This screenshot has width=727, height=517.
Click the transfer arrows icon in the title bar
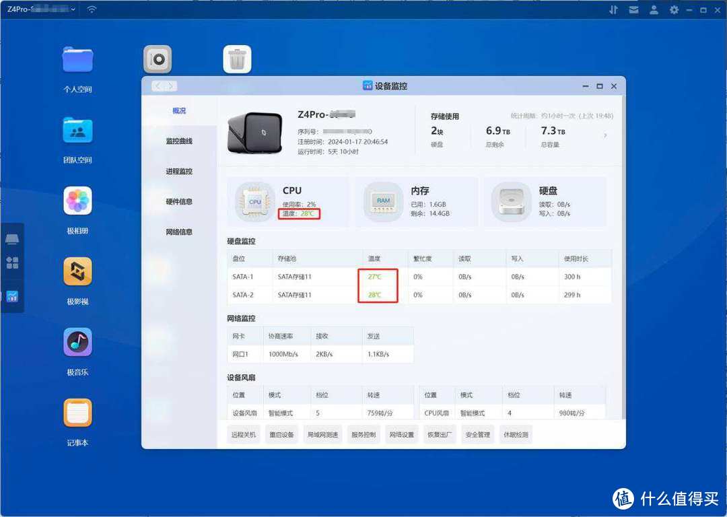click(614, 9)
